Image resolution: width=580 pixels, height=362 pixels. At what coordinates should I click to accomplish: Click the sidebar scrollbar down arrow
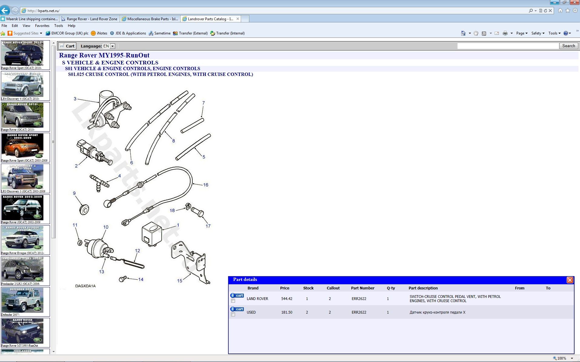[53, 351]
